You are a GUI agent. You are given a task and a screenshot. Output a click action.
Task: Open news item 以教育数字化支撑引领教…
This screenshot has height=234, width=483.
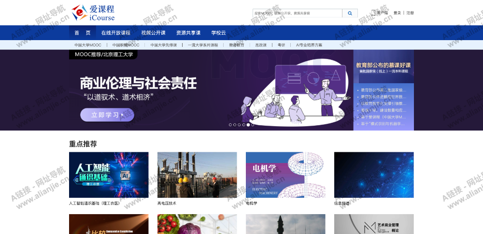pyautogui.click(x=384, y=104)
